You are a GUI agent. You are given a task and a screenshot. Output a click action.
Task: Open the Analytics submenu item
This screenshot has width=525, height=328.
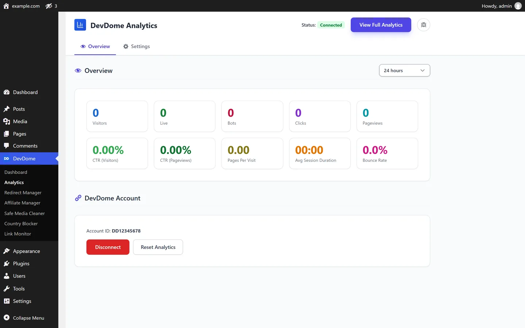click(x=14, y=182)
